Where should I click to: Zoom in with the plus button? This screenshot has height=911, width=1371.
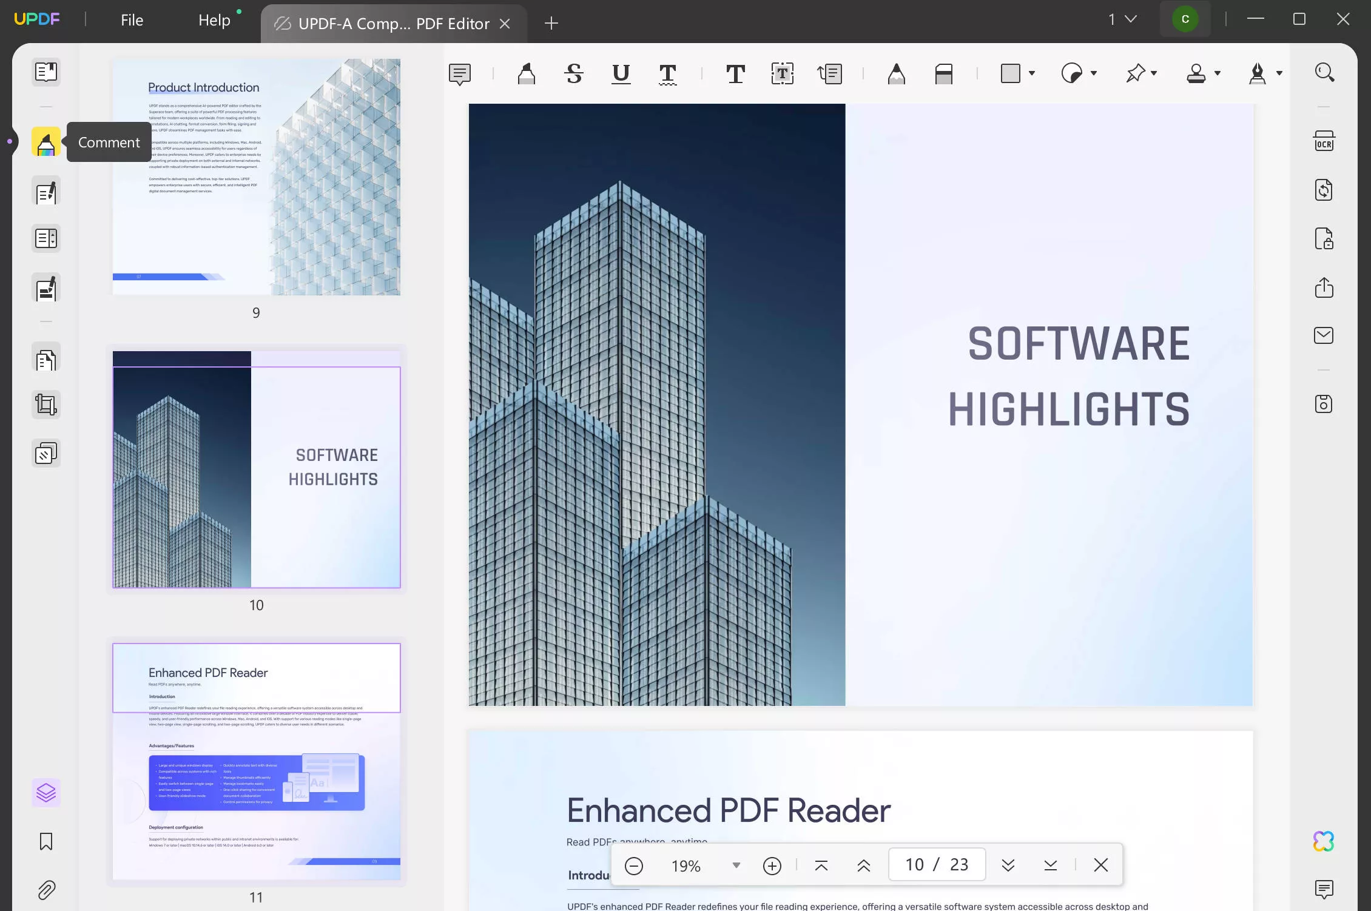772,866
